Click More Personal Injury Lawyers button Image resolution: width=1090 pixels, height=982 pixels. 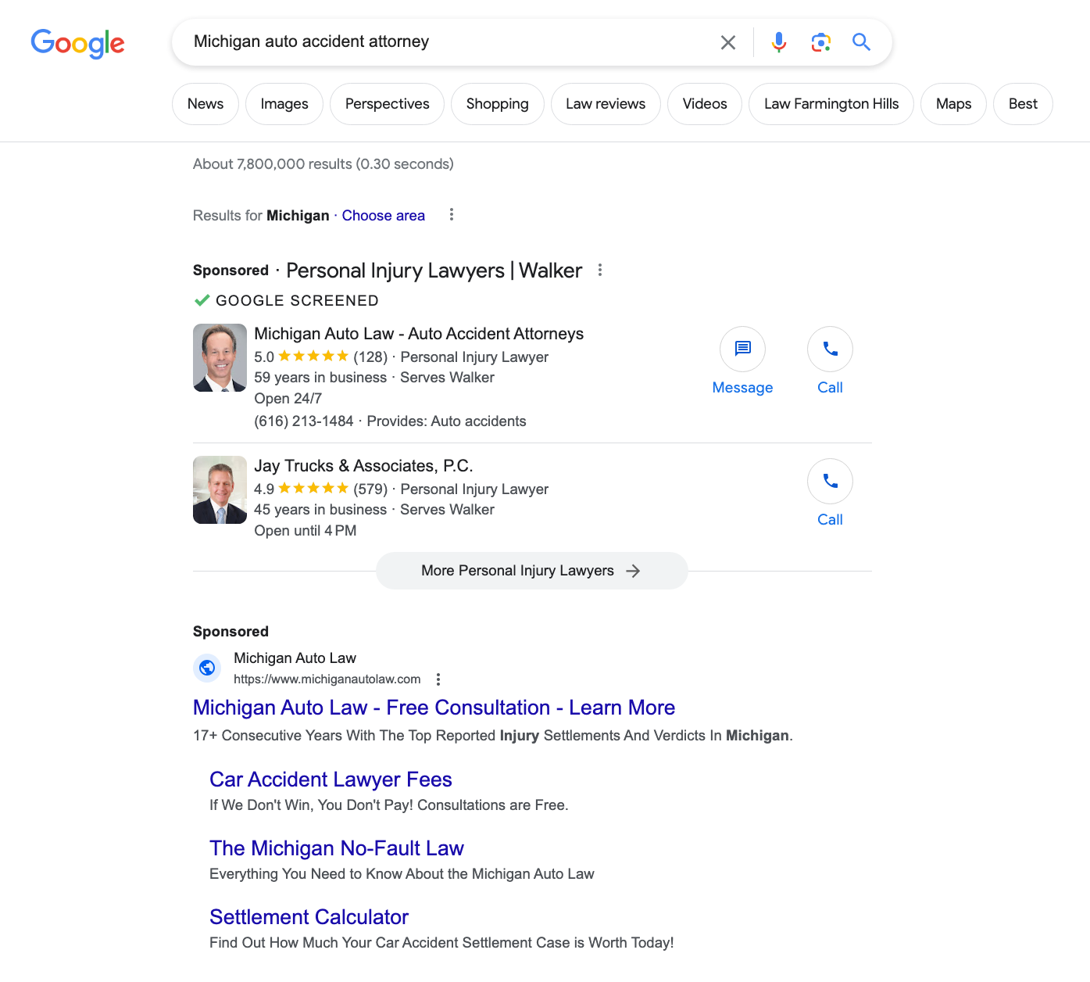click(x=531, y=571)
